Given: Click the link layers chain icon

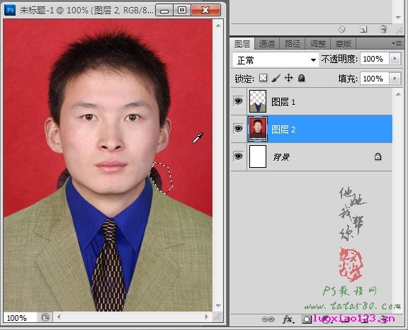Looking at the screenshot, I should point(268,319).
